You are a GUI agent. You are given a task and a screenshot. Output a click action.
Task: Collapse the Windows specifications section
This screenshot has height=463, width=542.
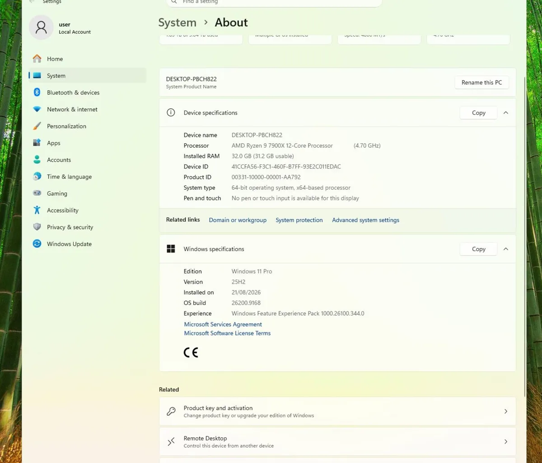coord(506,249)
